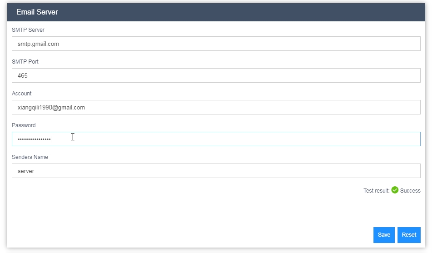Screen dimensions: 432x253
Task: Click the dark Email Server header bar
Action: (x=216, y=12)
